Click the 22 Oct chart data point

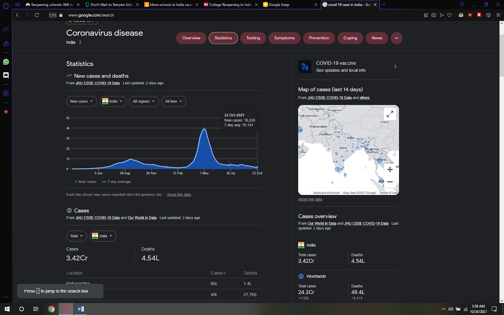pyautogui.click(x=257, y=167)
